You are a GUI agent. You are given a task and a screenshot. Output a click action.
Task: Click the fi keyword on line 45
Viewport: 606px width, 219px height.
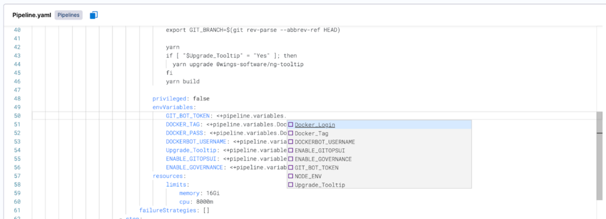pyautogui.click(x=169, y=73)
